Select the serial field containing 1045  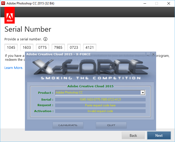(x=11, y=47)
